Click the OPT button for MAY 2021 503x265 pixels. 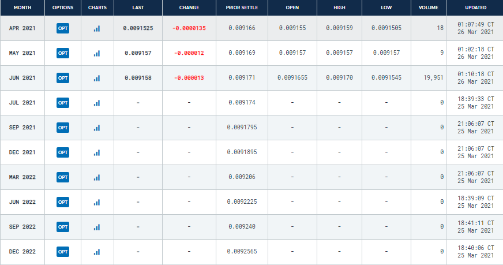[63, 53]
